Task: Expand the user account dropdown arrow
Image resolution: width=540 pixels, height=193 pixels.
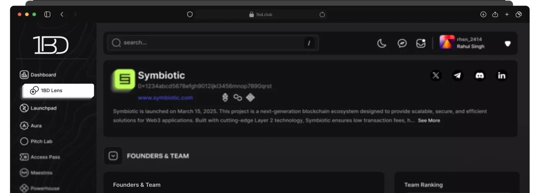Action: (508, 44)
